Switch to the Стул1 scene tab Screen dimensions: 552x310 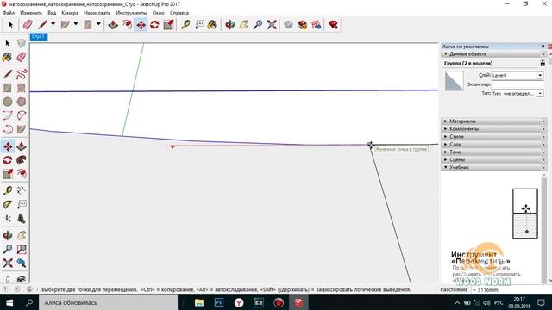38,37
